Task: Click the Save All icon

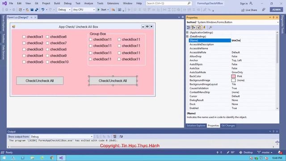Action: click(37, 10)
